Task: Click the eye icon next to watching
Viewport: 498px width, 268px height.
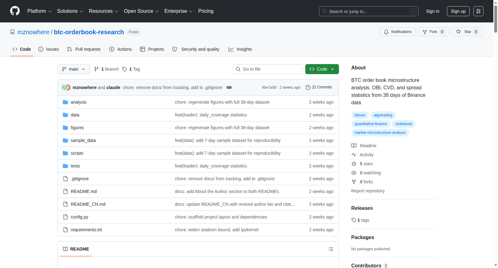Action: pos(354,173)
